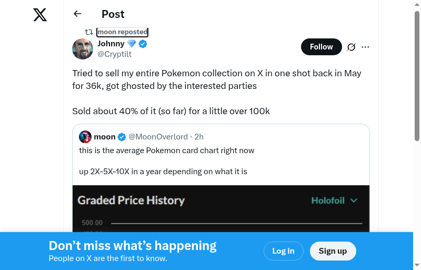Open the more options ellipsis menu
Screen dimensions: 421x270
pos(366,47)
